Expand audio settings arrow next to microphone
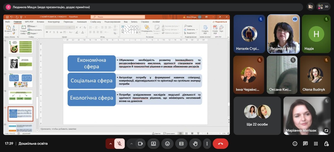 110,144
